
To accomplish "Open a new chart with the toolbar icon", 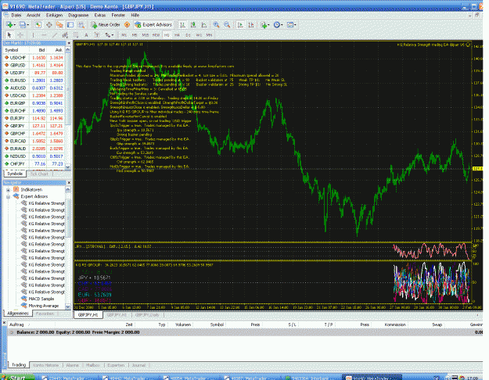I will pyautogui.click(x=9, y=24).
